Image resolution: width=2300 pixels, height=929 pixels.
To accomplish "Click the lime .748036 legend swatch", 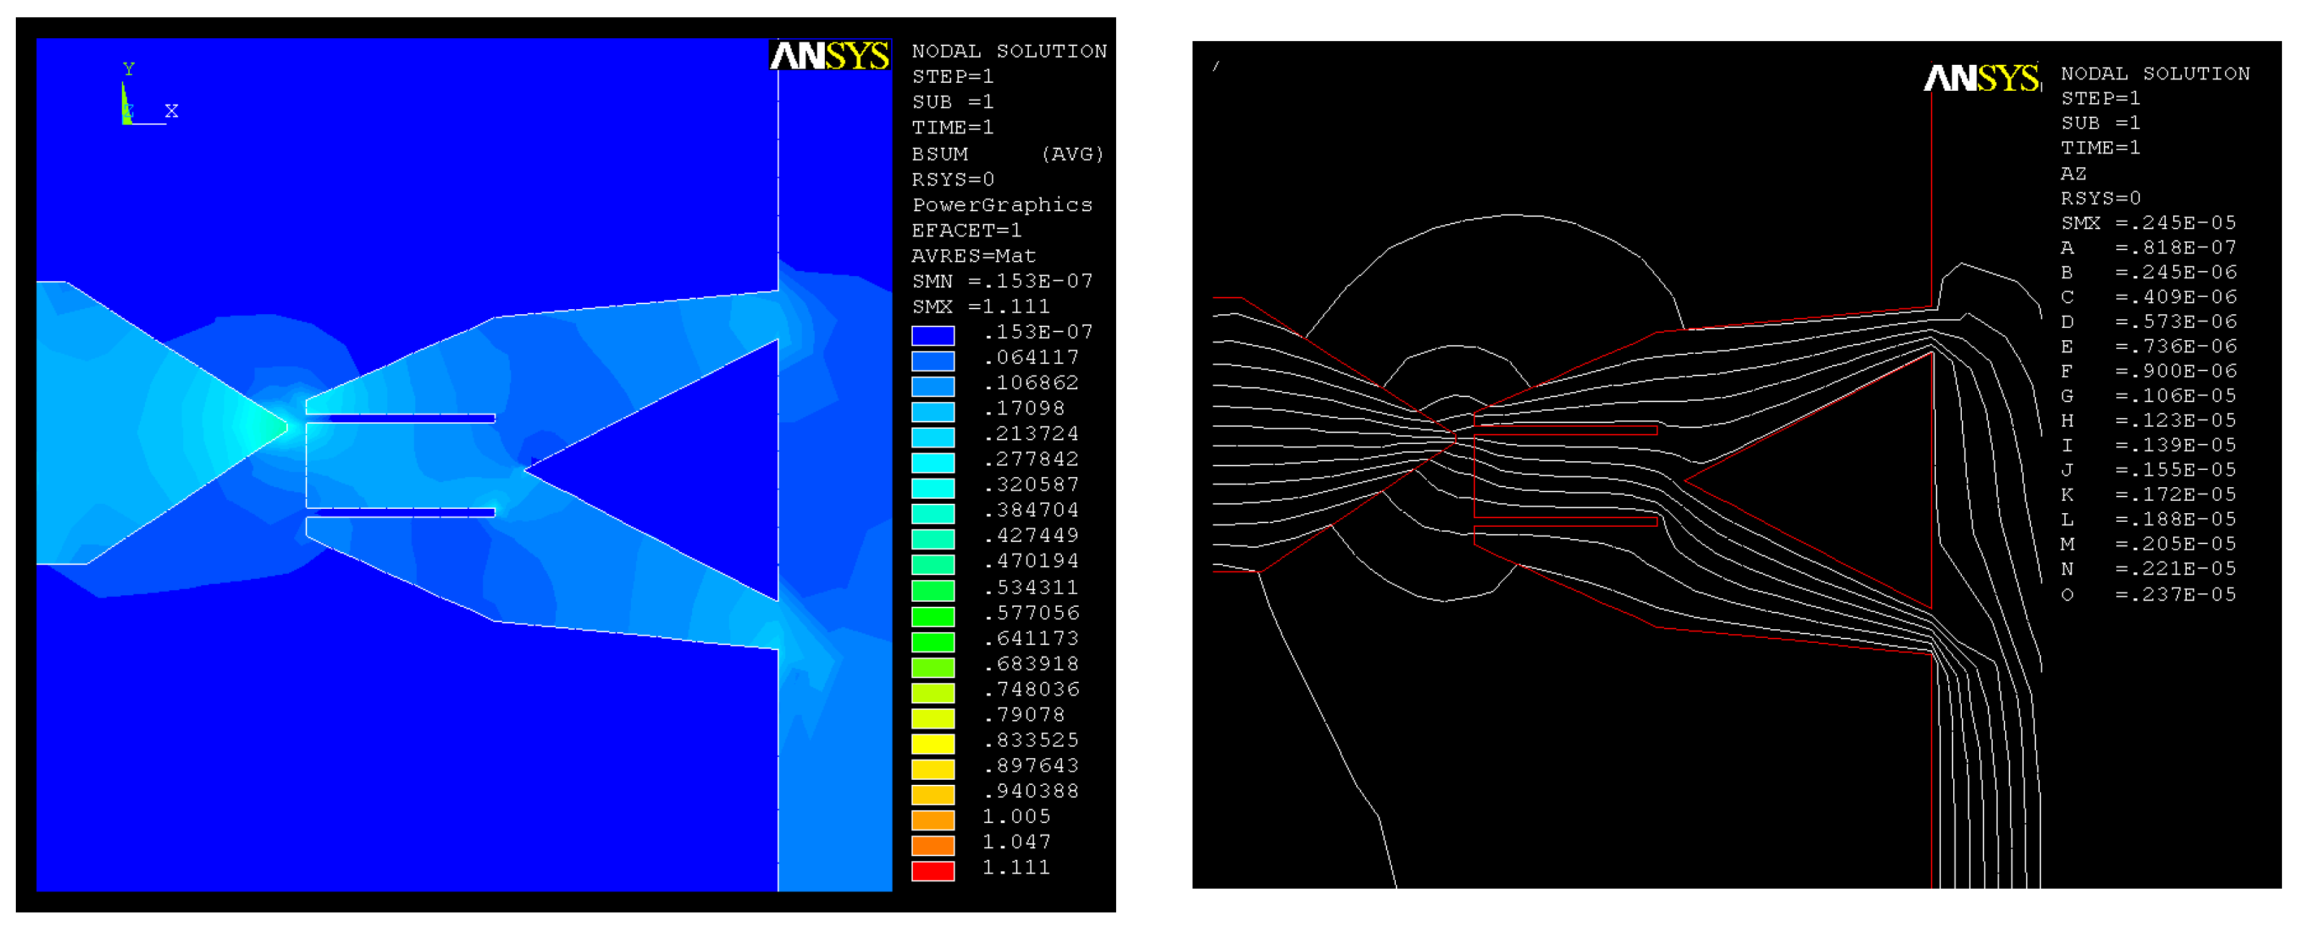I will tap(932, 692).
